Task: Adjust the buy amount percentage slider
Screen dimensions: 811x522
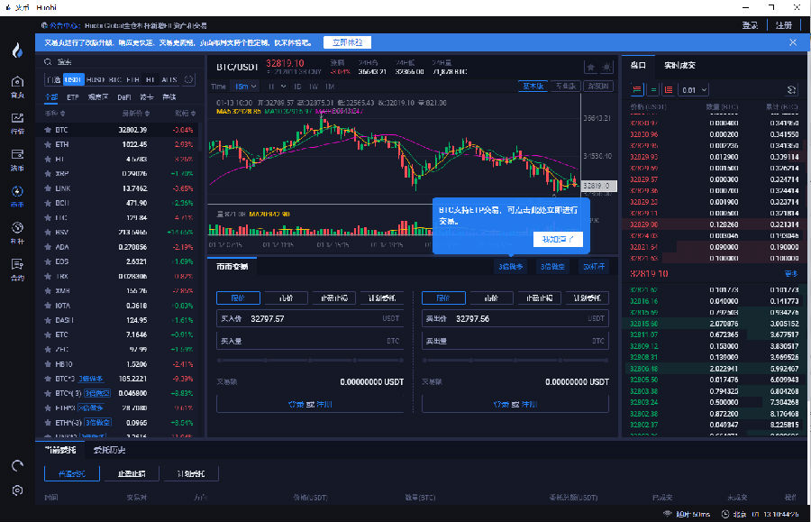Action: click(310, 360)
